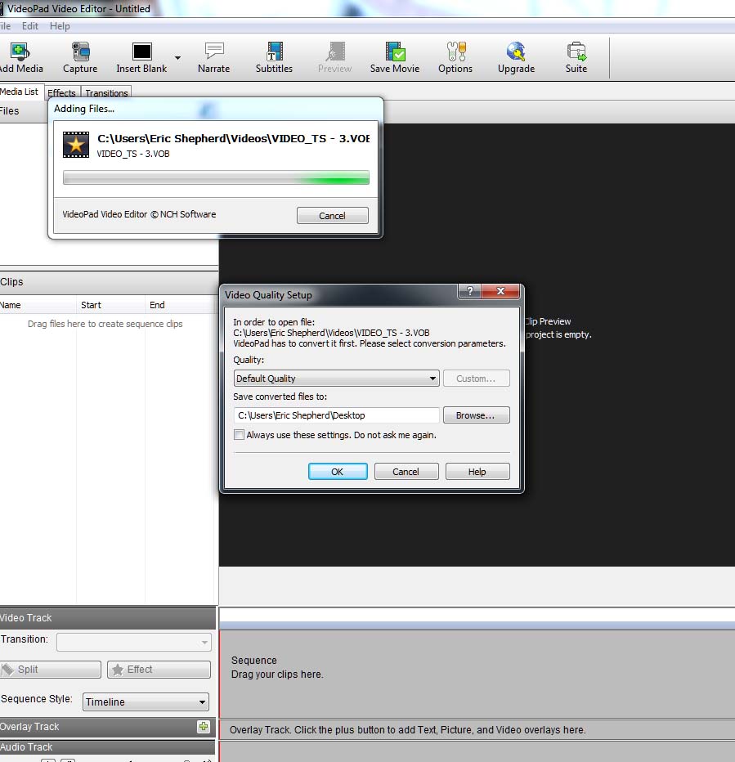Click the Save Movie icon
This screenshot has width=735, height=762.
click(395, 52)
